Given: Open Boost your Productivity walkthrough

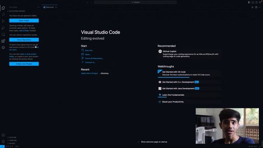Looking at the screenshot, I should click(x=189, y=102).
